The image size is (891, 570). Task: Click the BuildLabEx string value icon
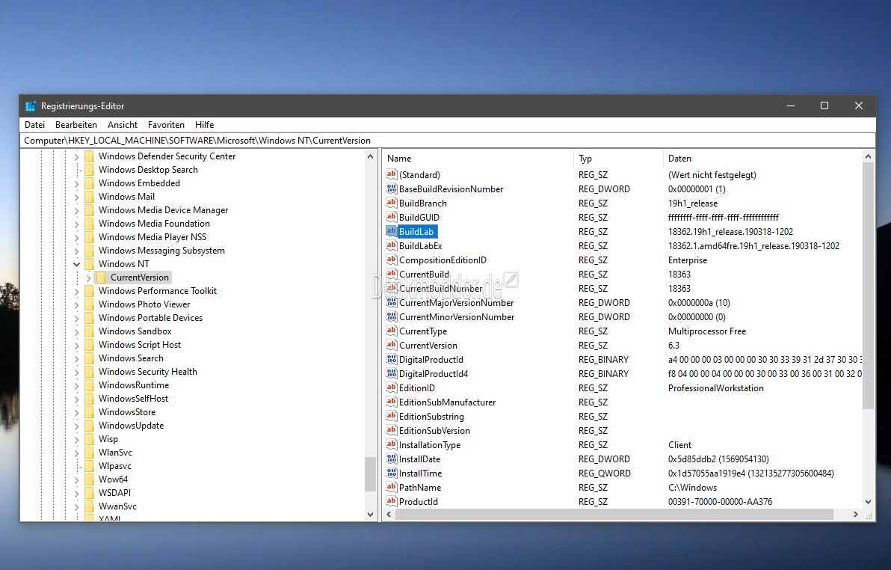coord(391,246)
